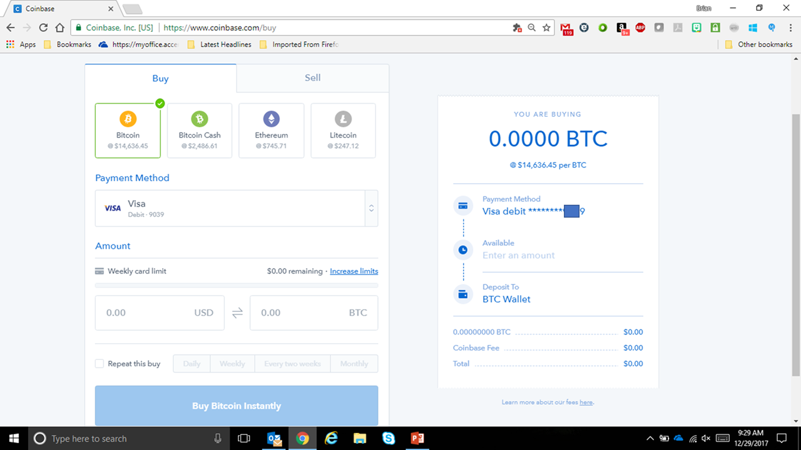Select the Ethereum currency card
This screenshot has width=801, height=450.
click(271, 130)
